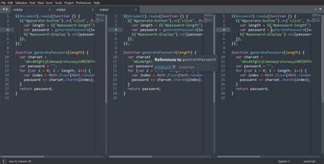Click 'function generatePassword(length)' in middle pane

[158, 53]
